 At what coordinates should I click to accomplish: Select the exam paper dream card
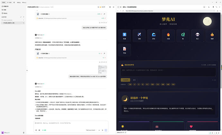(x=125, y=50)
